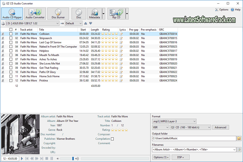Start ripping with Rip CD button
Viewport: 243px width, 162px height.
click(x=116, y=13)
